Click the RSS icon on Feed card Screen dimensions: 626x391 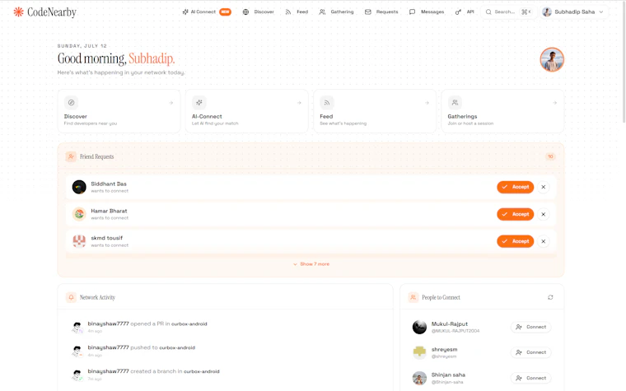click(x=326, y=103)
